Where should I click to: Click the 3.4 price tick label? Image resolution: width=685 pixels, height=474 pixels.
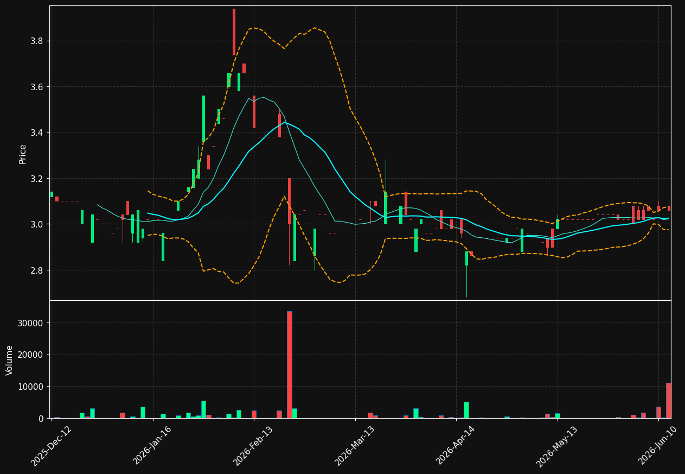tap(37, 133)
